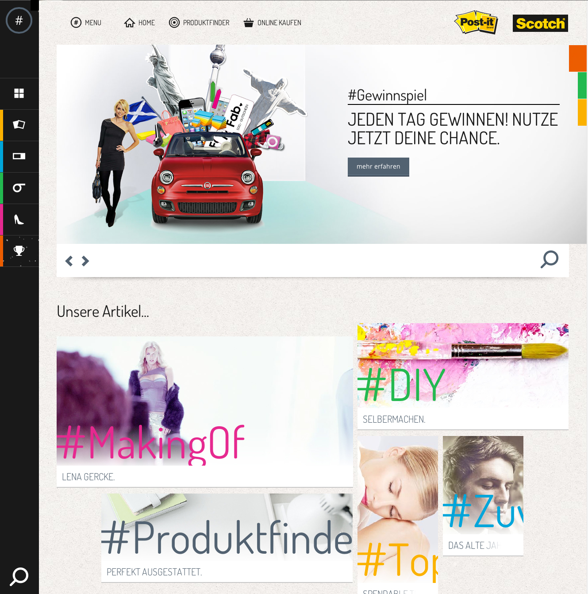Open the tape roll sidebar icon

click(x=19, y=188)
